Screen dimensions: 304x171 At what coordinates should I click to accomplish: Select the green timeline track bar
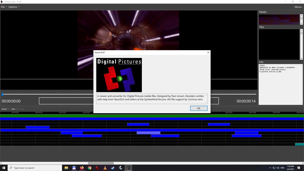point(152,116)
